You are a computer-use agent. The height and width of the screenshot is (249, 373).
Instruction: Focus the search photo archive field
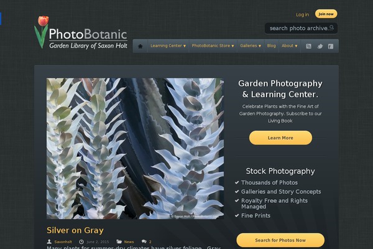tap(301, 29)
